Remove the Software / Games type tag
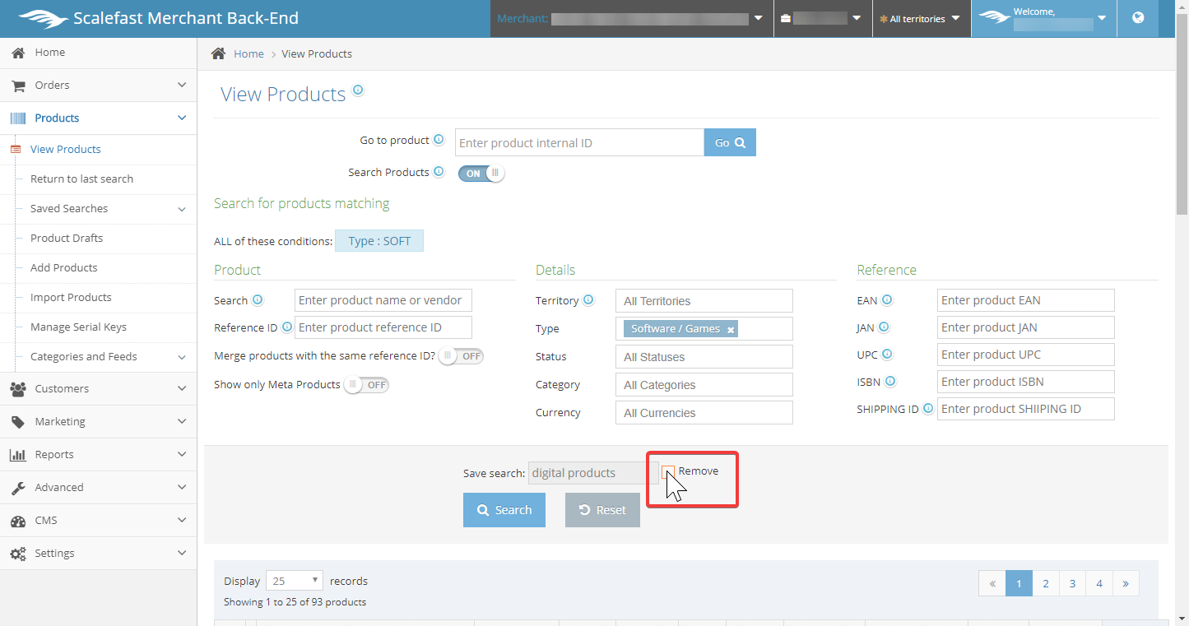Screen dimensions: 1189x626 tap(731, 330)
